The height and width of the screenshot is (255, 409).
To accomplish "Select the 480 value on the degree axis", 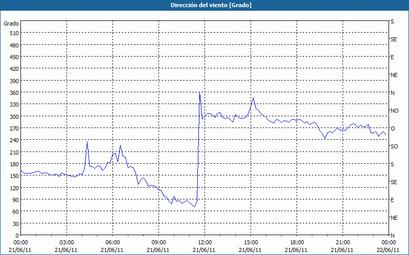I will [14, 45].
